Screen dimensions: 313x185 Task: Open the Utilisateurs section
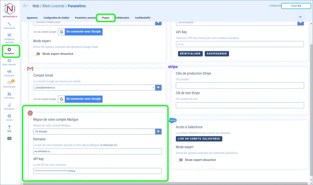point(9,95)
